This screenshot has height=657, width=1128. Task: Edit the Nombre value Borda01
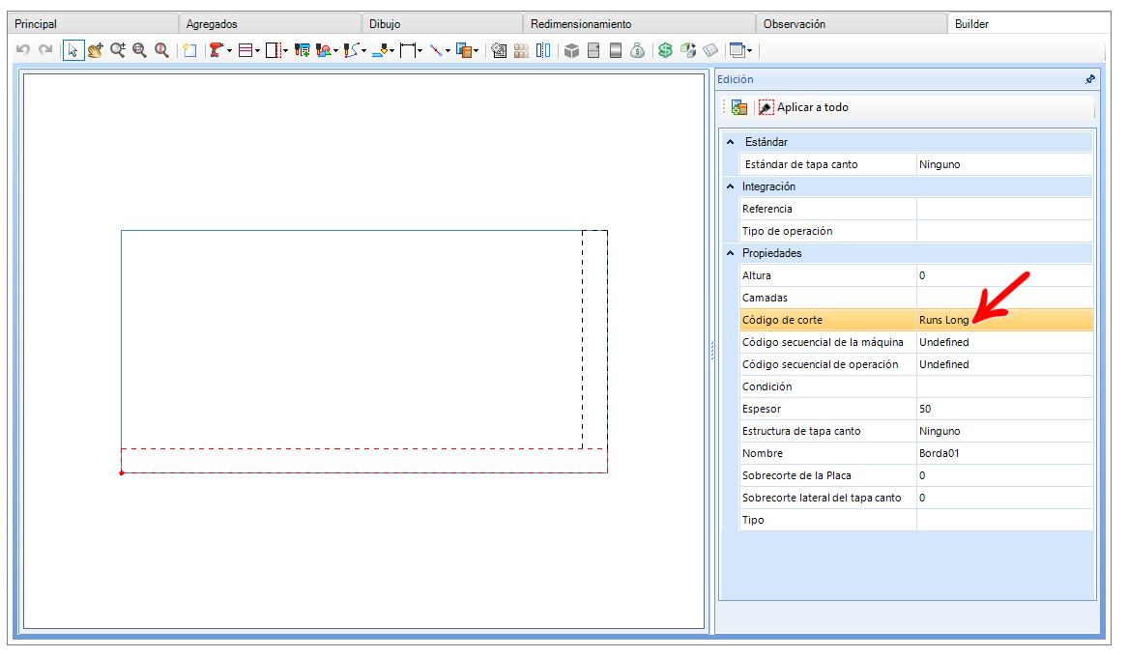pos(1005,453)
